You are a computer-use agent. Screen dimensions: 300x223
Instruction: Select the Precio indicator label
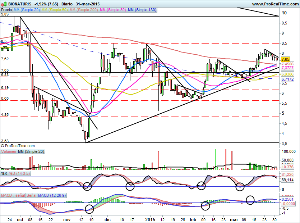click(x=6, y=10)
